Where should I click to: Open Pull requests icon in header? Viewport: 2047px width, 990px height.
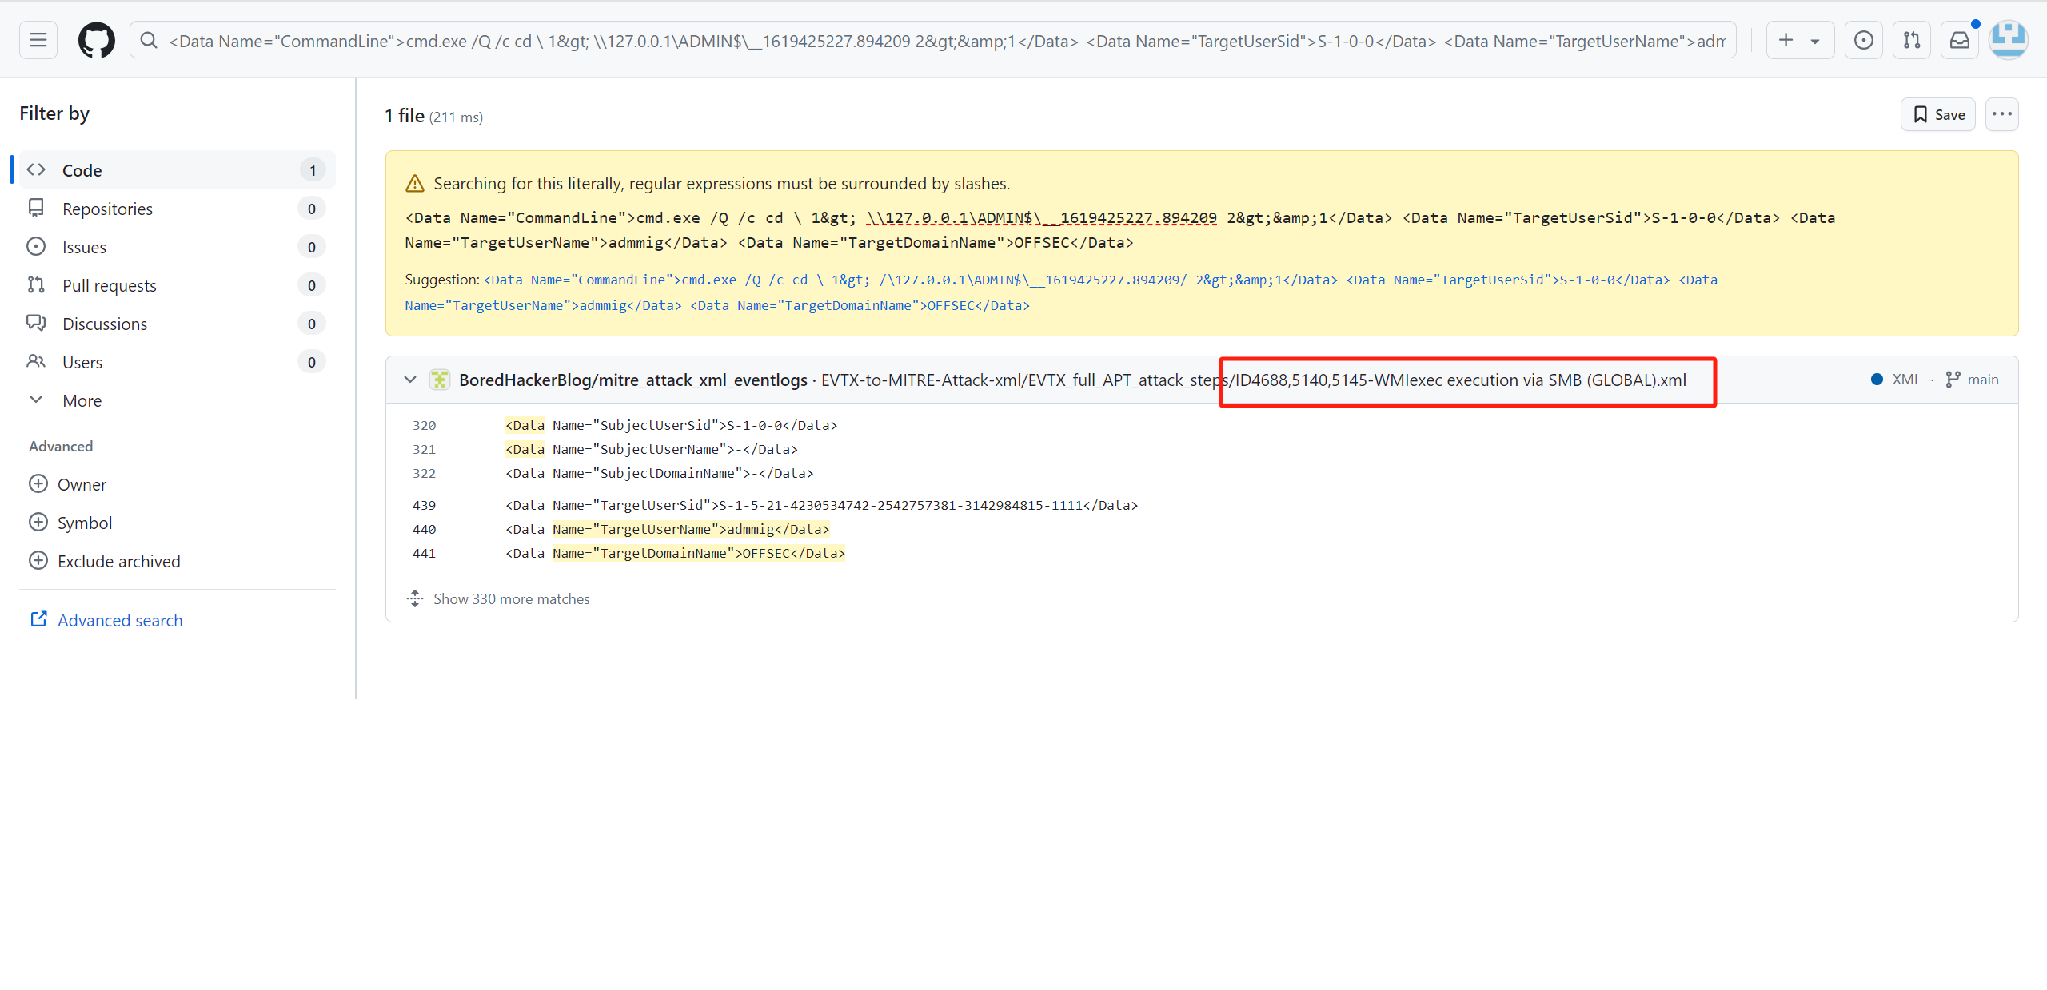[x=1911, y=40]
